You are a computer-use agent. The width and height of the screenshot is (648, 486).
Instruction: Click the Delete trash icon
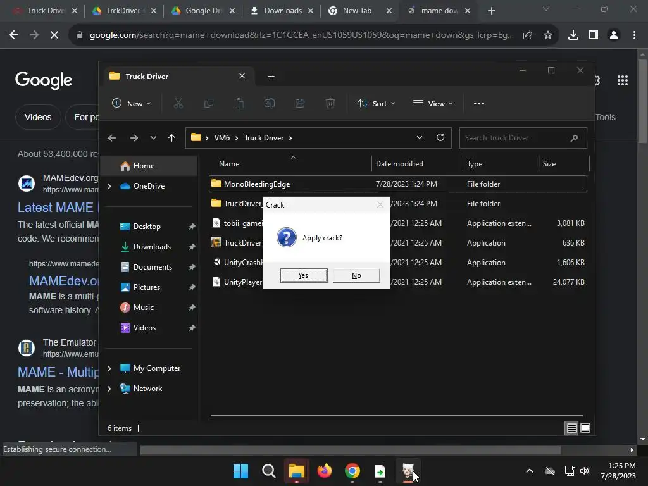point(330,103)
